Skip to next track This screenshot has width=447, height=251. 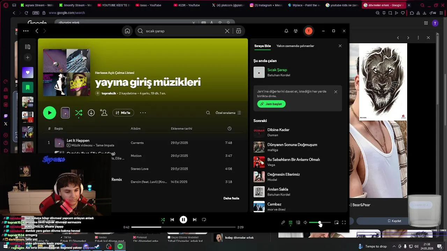coord(195,220)
